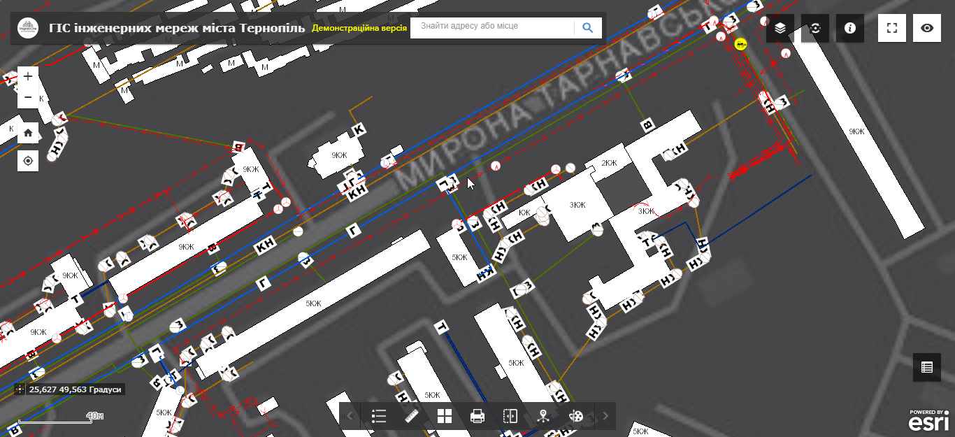The height and width of the screenshot is (437, 955).
Task: Open the Layers panel
Action: tap(780, 28)
